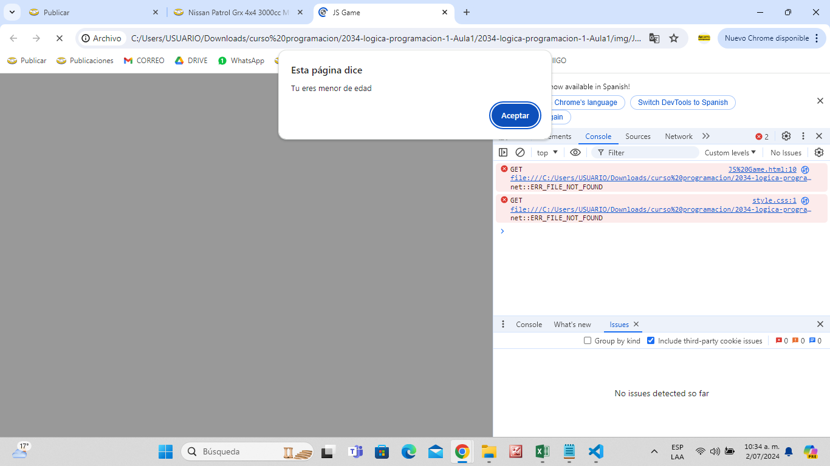Click the network icon beside style.css:1
The height and width of the screenshot is (466, 830).
[x=805, y=201]
